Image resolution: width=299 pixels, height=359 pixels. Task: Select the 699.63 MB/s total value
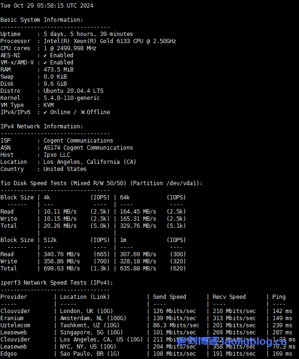coord(62,269)
